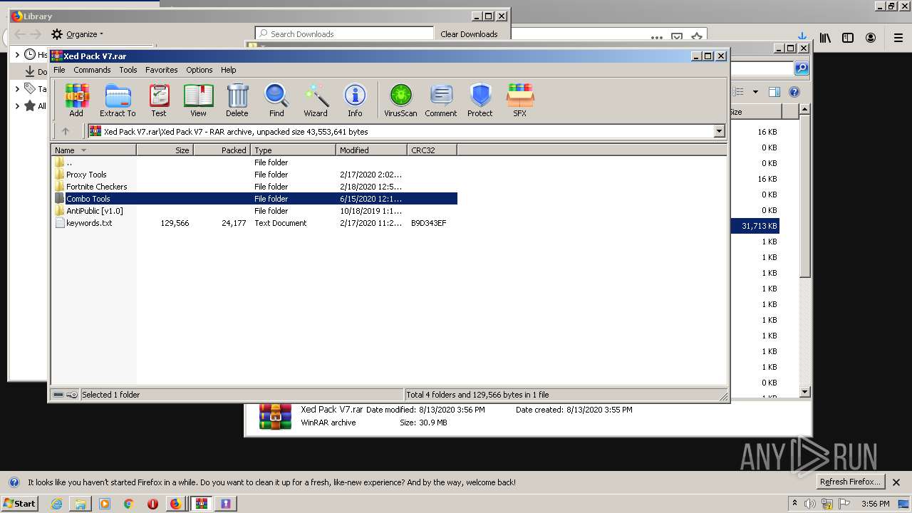Viewport: 912px width, 513px height.
Task: Click the Clear Downloads button
Action: [469, 34]
